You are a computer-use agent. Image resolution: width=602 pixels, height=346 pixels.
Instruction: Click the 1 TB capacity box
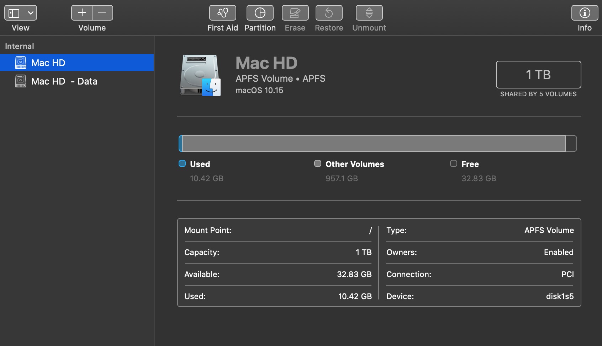[x=538, y=75]
